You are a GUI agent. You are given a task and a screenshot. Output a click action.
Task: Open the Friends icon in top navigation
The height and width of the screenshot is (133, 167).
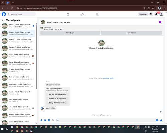pos(82,14)
